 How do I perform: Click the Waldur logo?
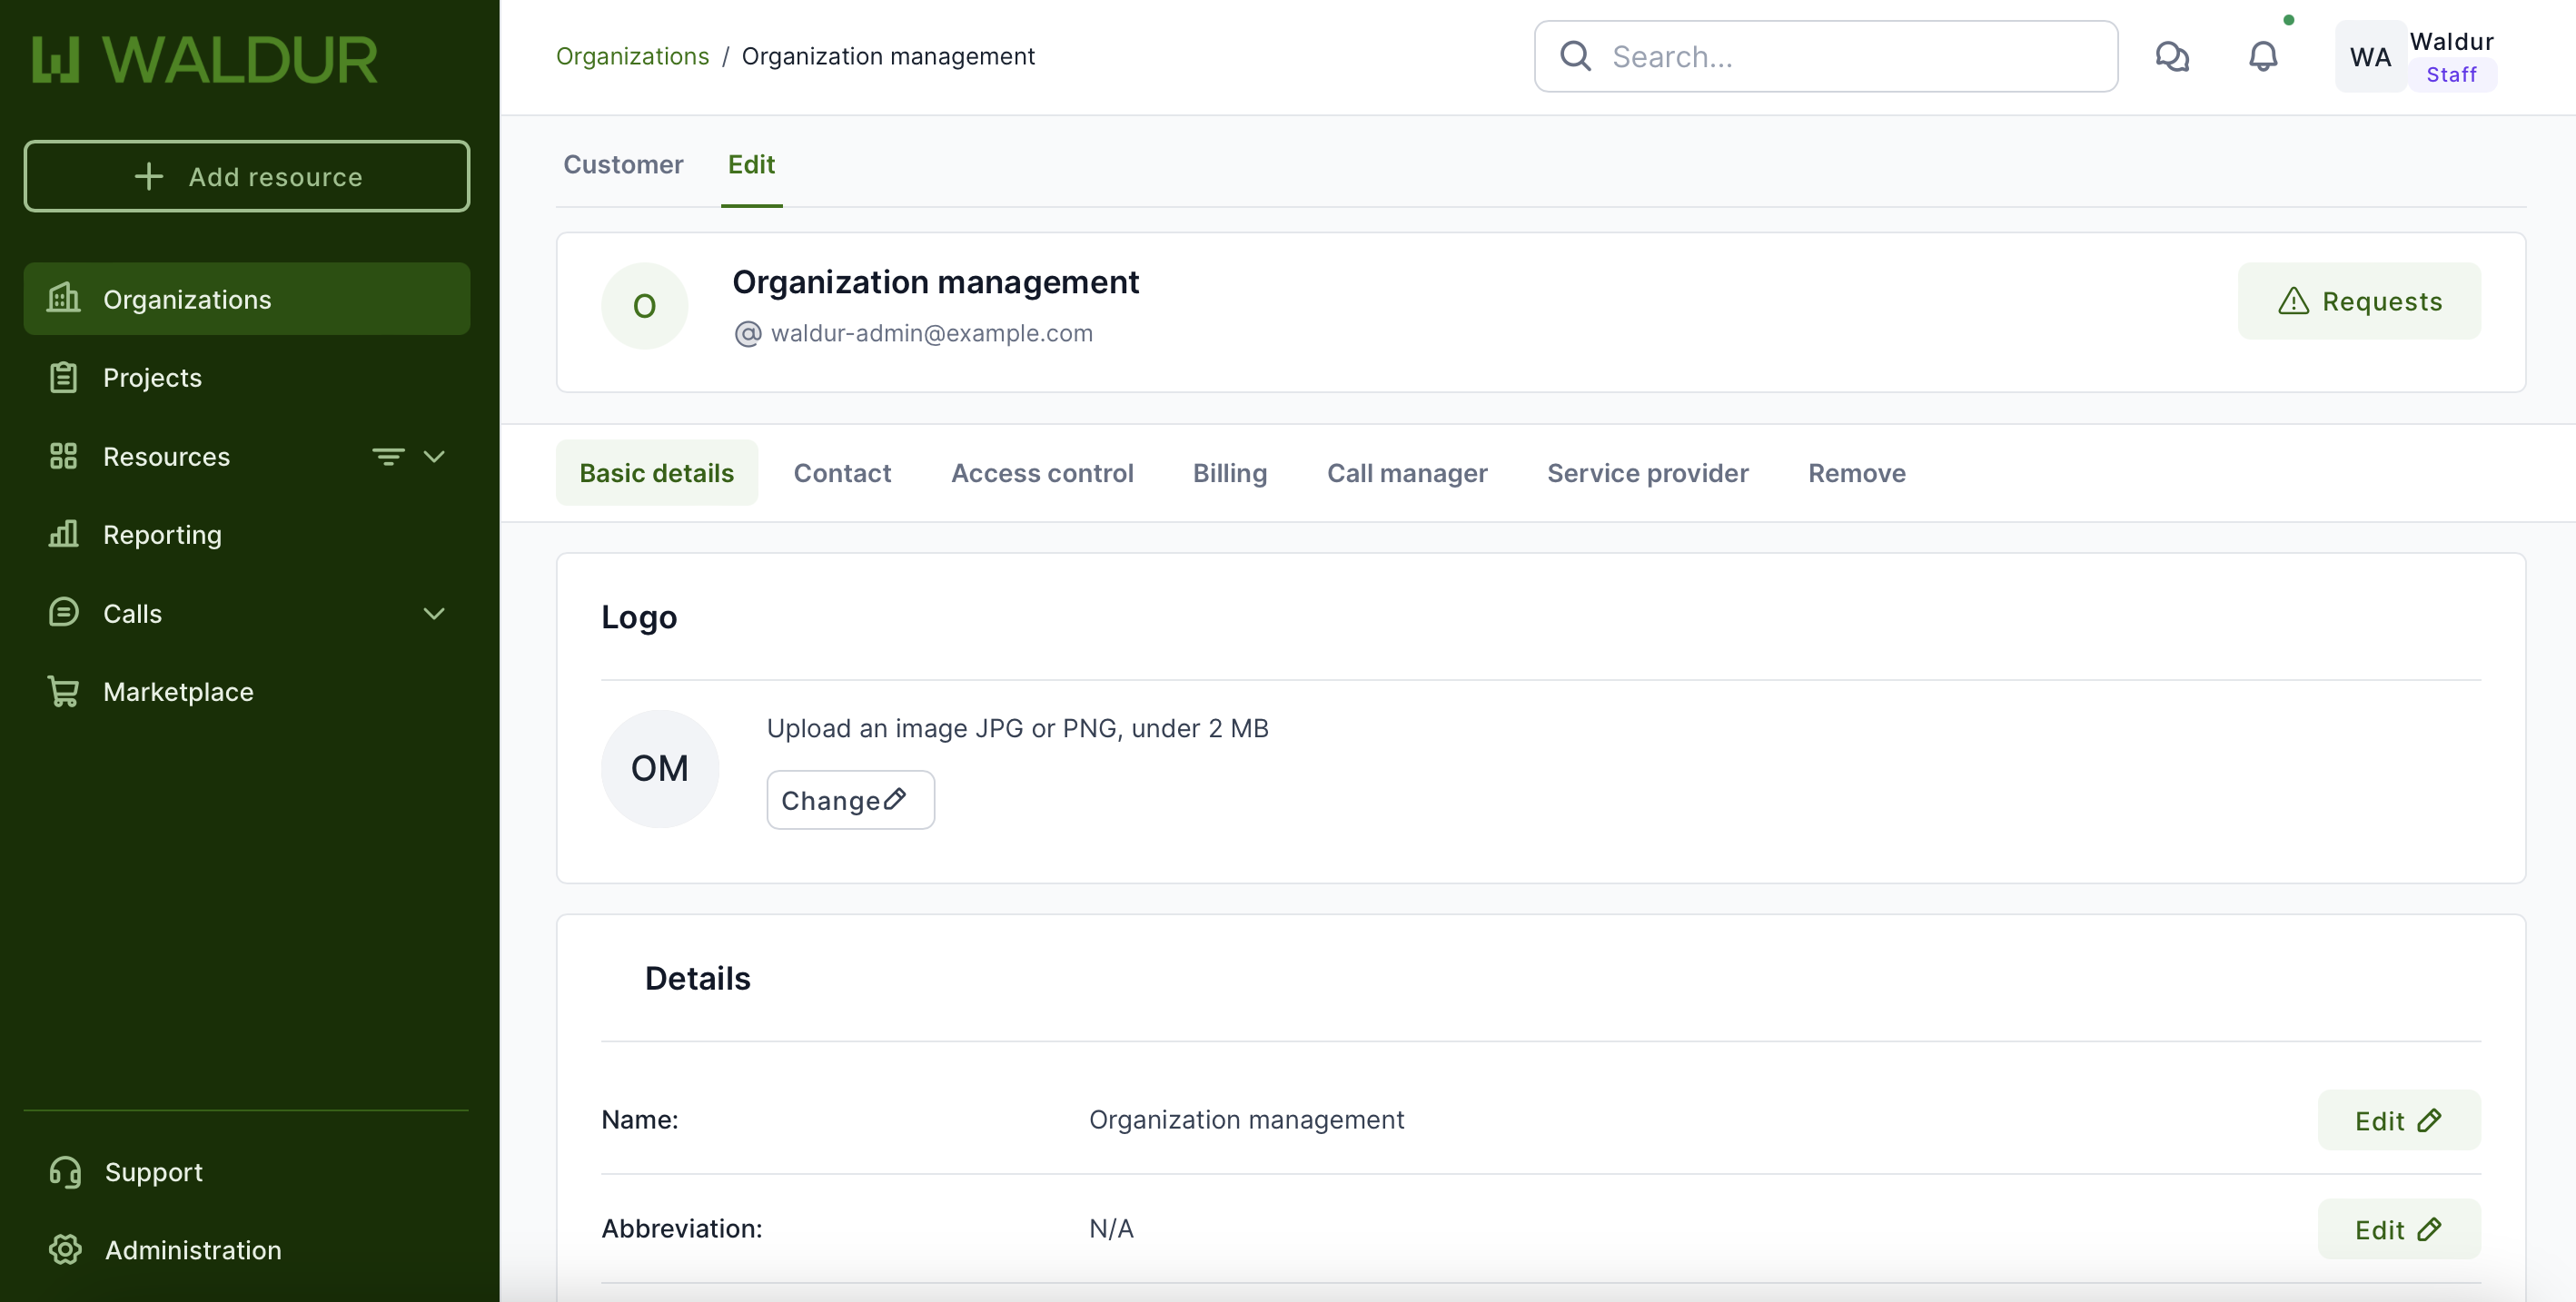(205, 59)
